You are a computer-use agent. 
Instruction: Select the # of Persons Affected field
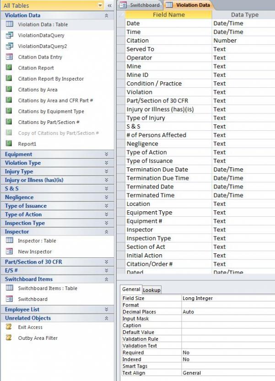[x=168, y=135]
